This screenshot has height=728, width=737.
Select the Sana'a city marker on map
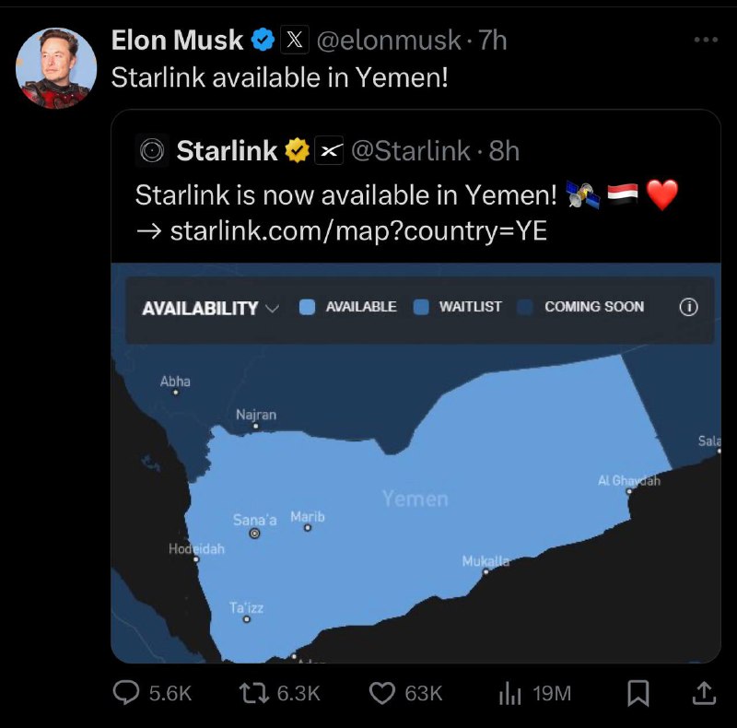(255, 534)
